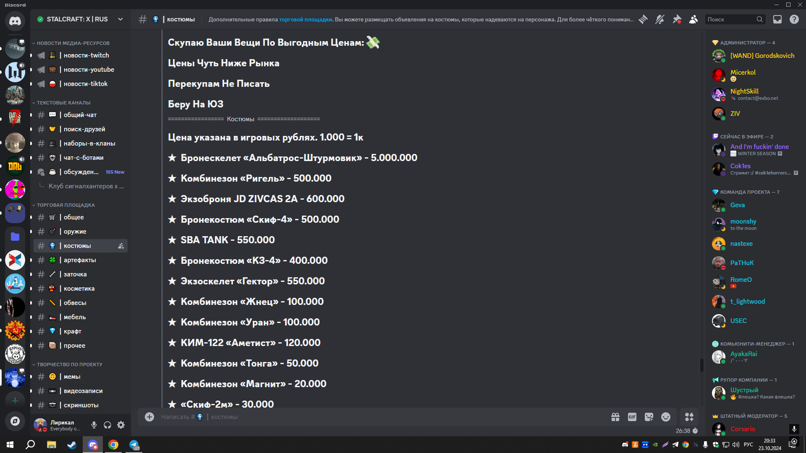Screen dimensions: 806x453
Task: Open косметика channel
Action: [x=81, y=289]
